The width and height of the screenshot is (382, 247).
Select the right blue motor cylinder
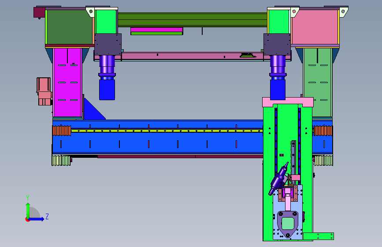click(278, 90)
